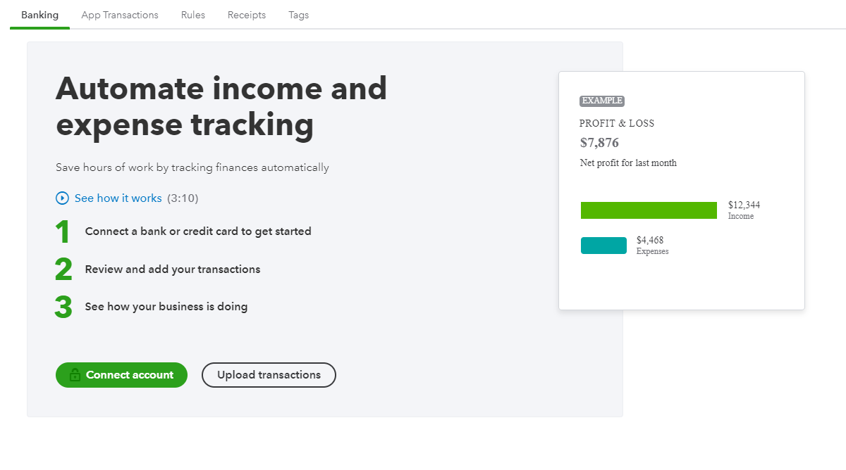This screenshot has width=846, height=470.
Task: Click the green step number 2
Action: [x=63, y=269]
